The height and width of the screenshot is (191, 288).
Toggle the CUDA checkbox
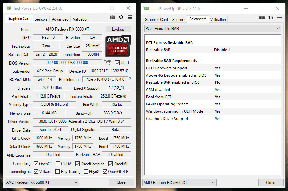[58, 164]
